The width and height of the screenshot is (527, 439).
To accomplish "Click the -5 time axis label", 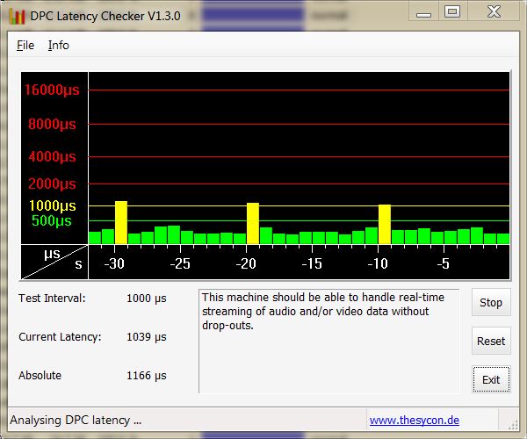I will (x=444, y=263).
